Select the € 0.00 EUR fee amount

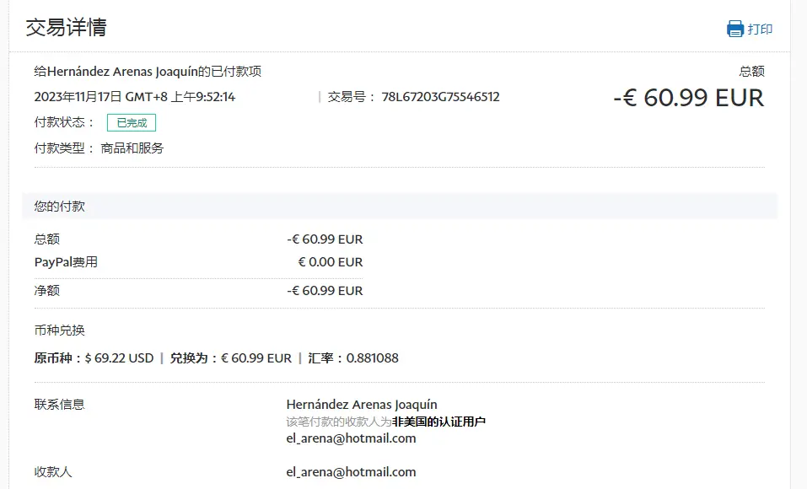pyautogui.click(x=330, y=262)
